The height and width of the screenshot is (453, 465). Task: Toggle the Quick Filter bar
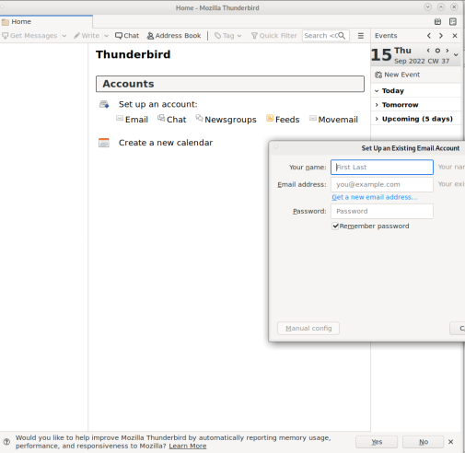pos(273,36)
